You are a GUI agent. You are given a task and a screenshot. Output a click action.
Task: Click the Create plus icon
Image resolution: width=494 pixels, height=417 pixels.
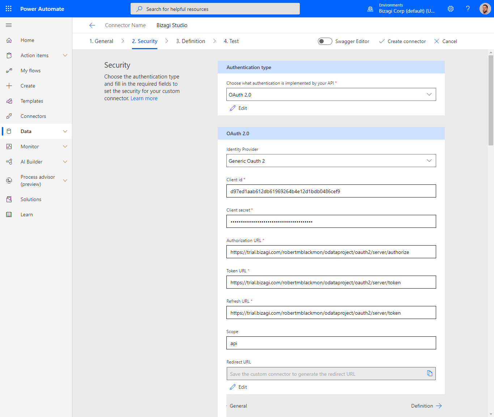(9, 86)
